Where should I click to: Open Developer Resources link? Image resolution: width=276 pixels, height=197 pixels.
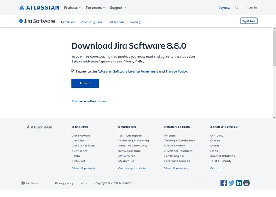click(178, 151)
